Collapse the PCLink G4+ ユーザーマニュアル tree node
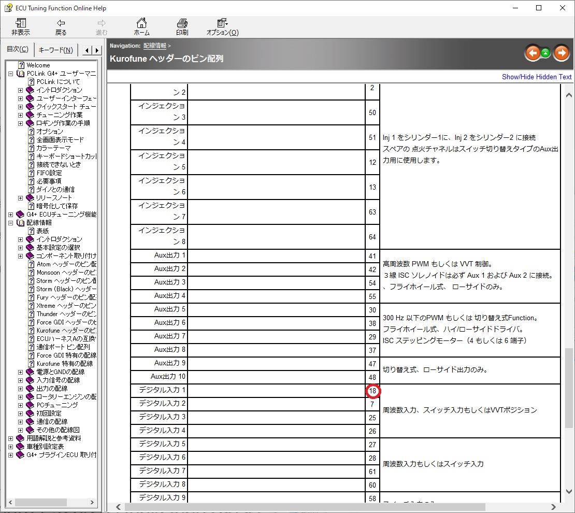Viewport: 575px width, 513px height. pos(11,74)
